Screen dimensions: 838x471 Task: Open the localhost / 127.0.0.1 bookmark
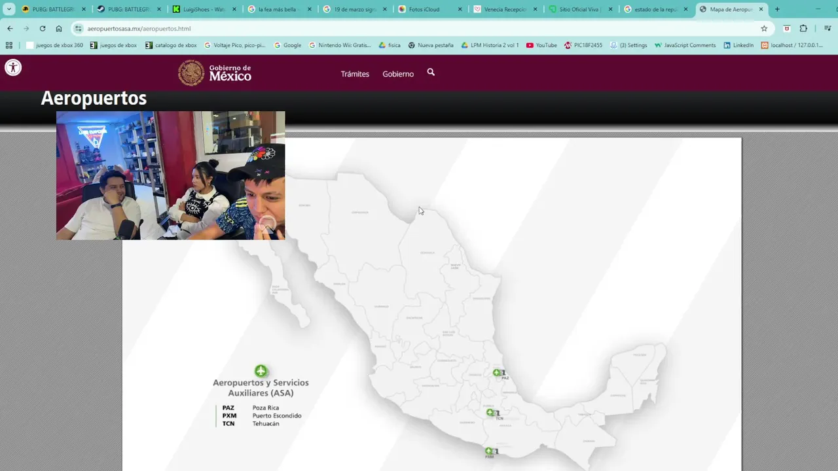(792, 45)
